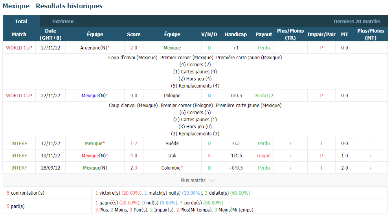
Task: Click the -1/1.5 handicap value
Action: tap(236, 156)
